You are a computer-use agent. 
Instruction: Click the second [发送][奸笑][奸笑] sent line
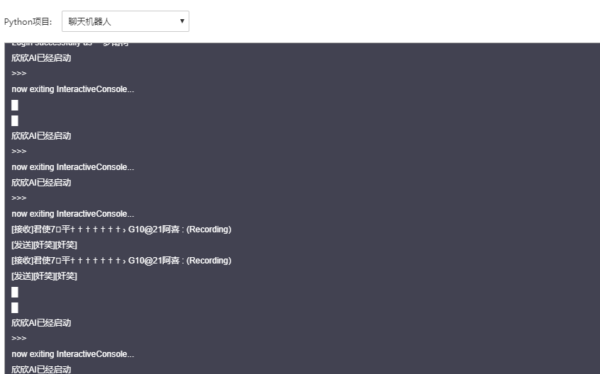click(x=44, y=276)
